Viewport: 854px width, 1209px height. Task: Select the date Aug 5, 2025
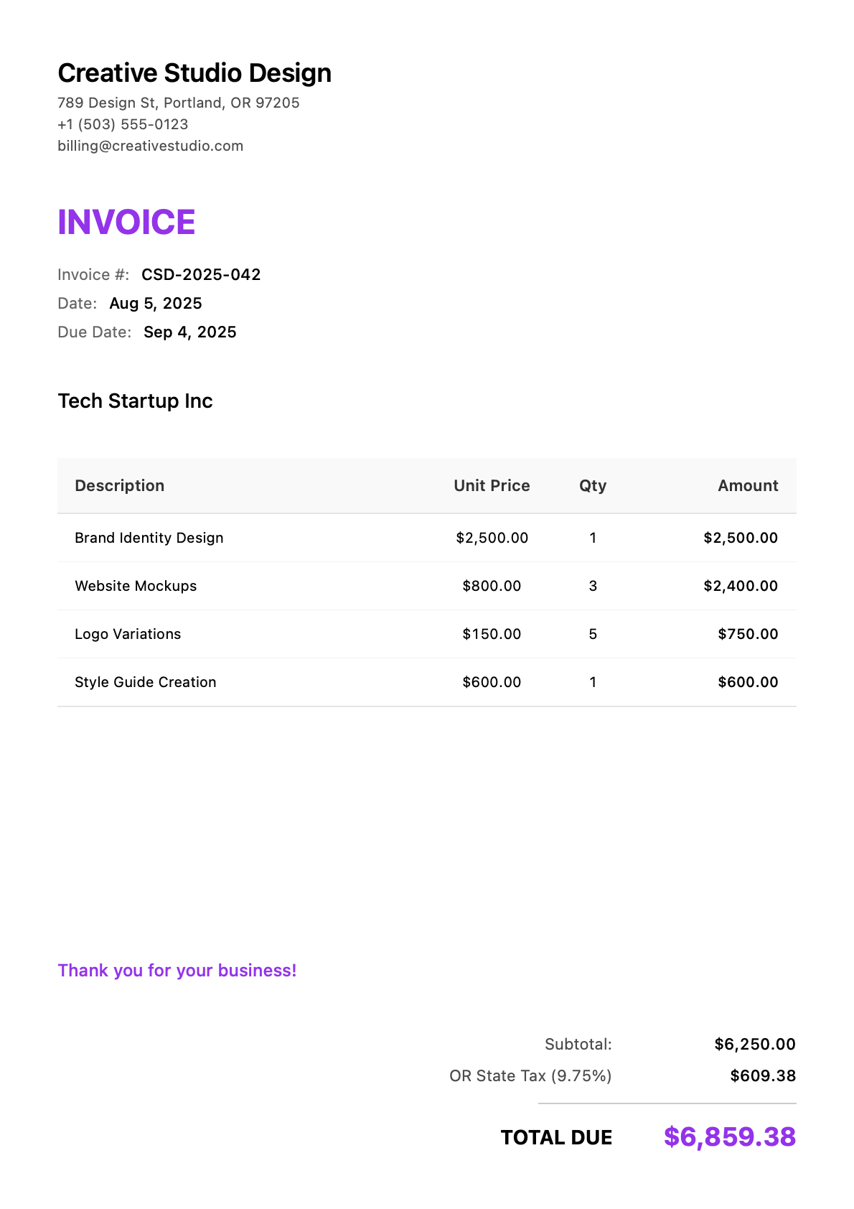click(156, 304)
